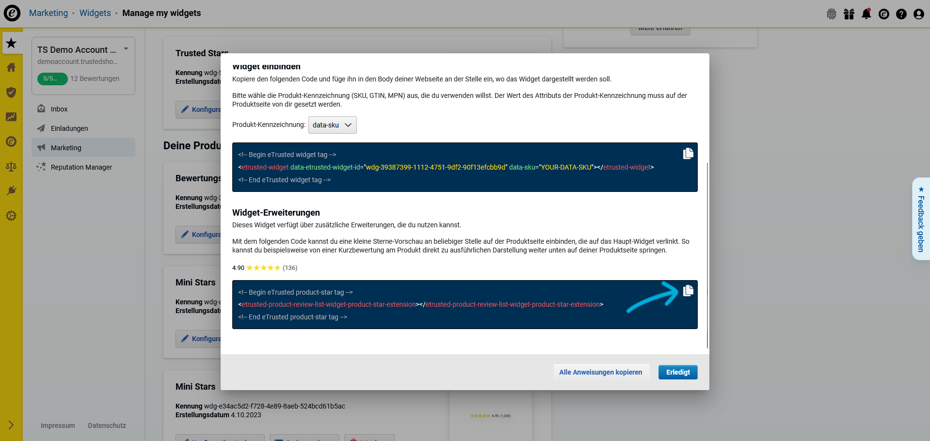Open the fingerprint icon in header
This screenshot has height=441, width=930.
pyautogui.click(x=832, y=14)
